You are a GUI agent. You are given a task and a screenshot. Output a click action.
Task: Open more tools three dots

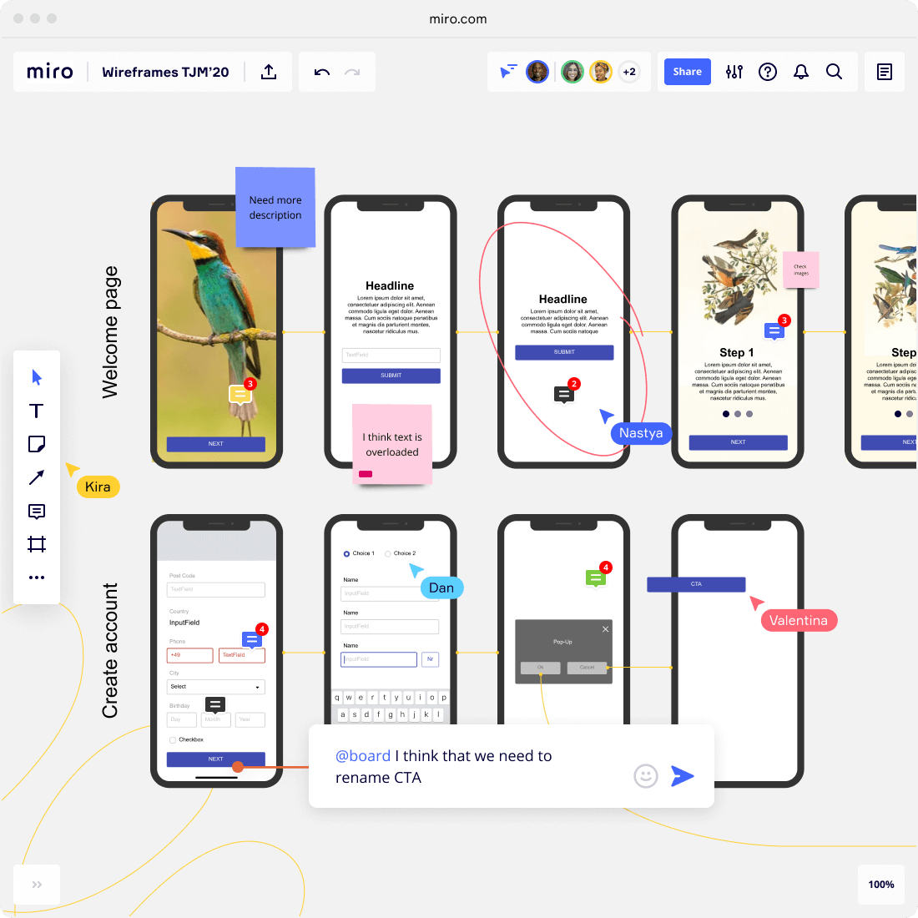(36, 578)
